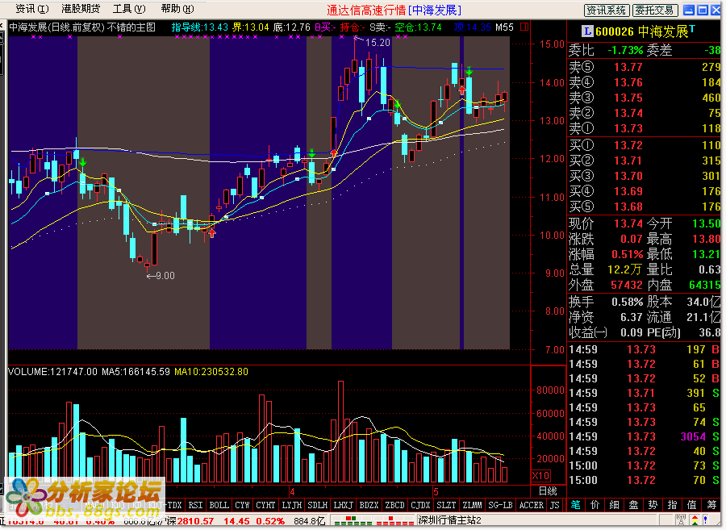This screenshot has height=530, width=726.
Task: Click the signal tower icon in status bar
Action: click(681, 520)
